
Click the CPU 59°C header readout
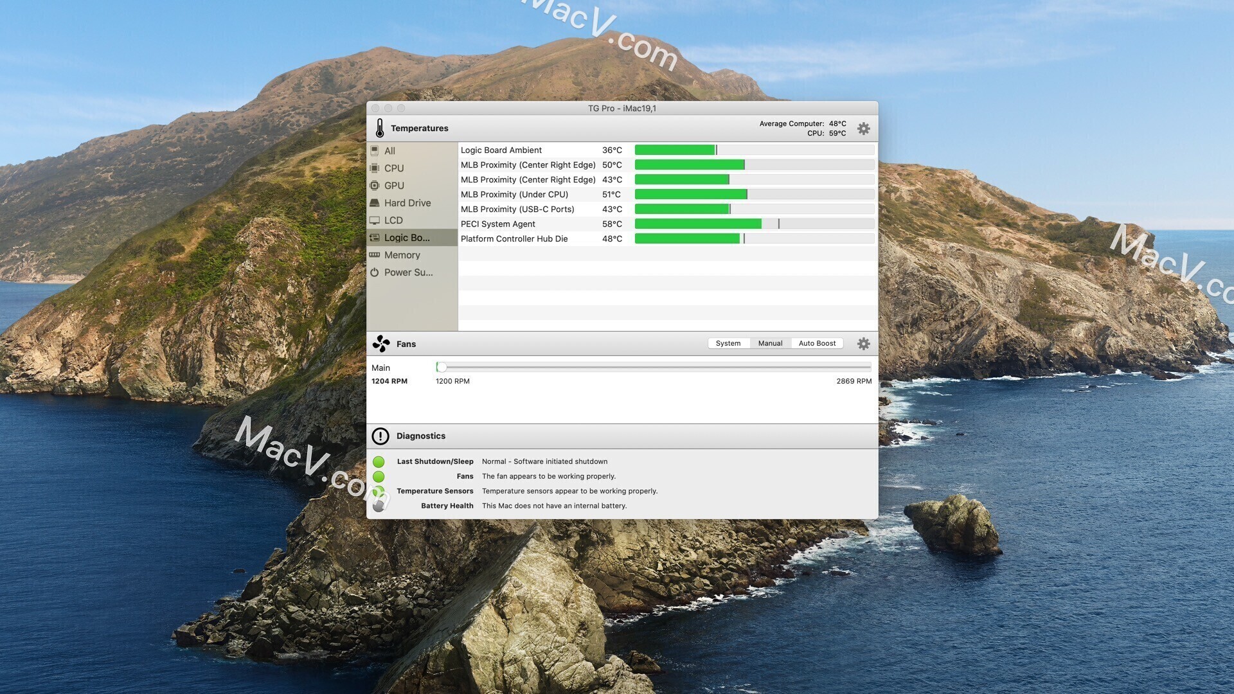[x=827, y=133]
